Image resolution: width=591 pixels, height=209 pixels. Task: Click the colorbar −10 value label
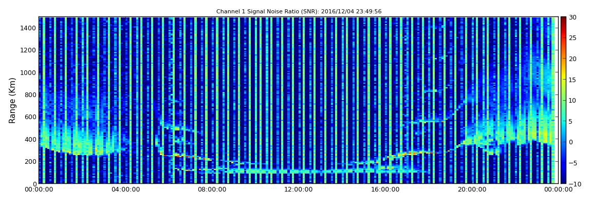tap(574, 183)
